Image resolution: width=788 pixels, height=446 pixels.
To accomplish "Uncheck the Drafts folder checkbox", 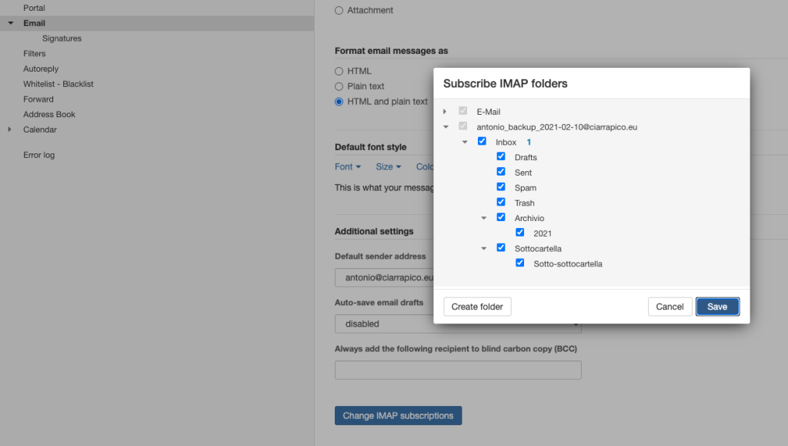I will tap(501, 156).
